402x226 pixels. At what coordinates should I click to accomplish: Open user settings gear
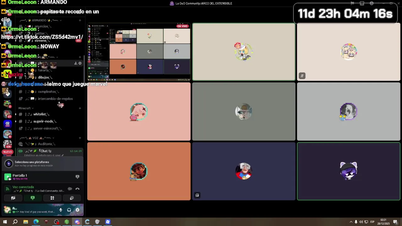(77, 210)
